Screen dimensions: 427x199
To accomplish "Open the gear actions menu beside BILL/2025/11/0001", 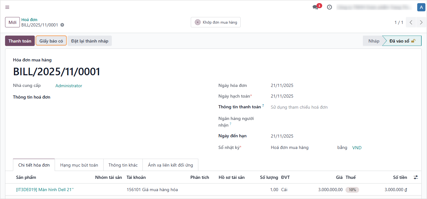I will pos(62,25).
